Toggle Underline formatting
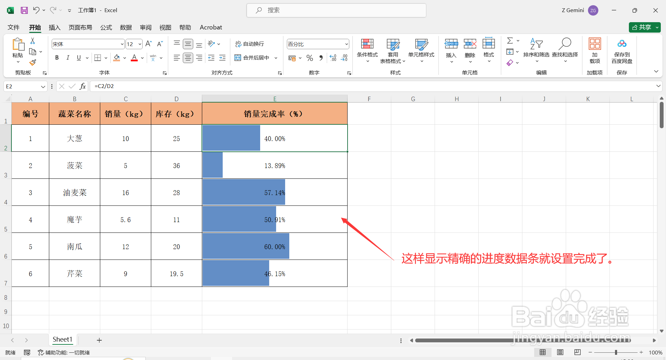The image size is (666, 360). pyautogui.click(x=79, y=58)
